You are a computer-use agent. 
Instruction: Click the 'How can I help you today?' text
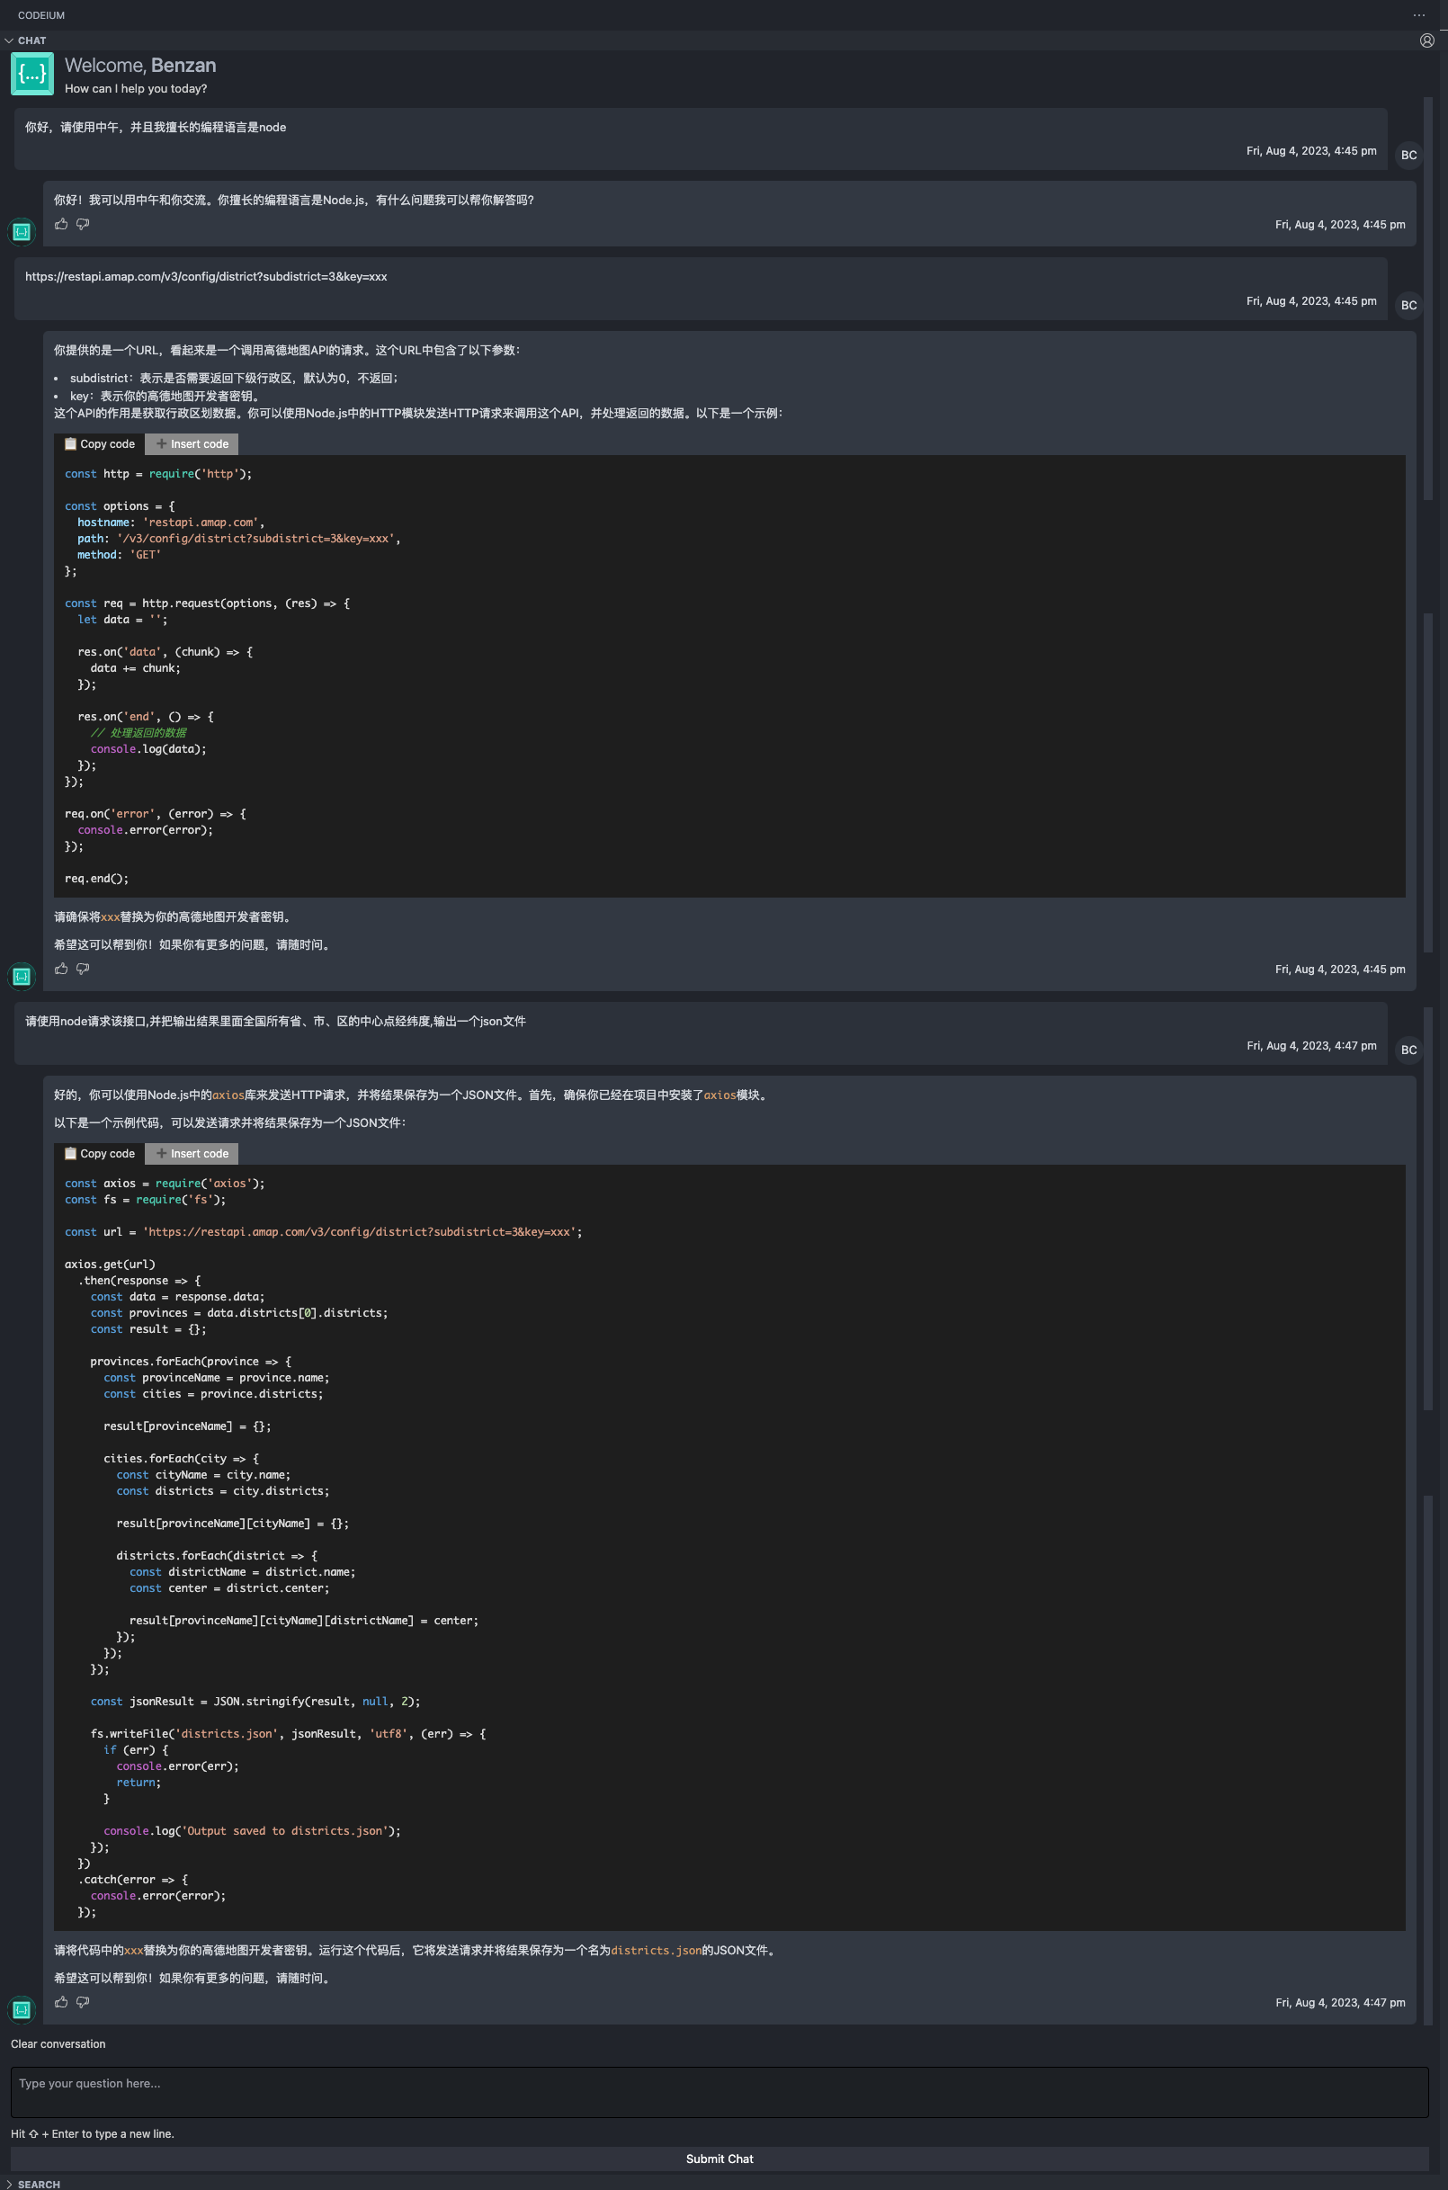[x=136, y=89]
